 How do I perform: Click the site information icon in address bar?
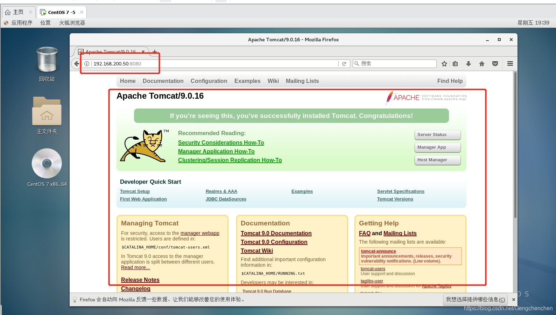point(87,64)
